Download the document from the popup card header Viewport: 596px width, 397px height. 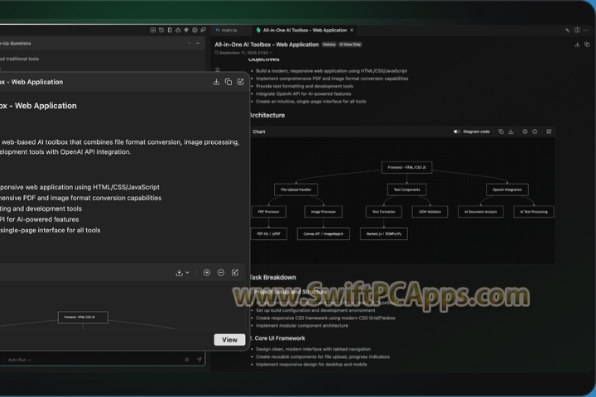[216, 82]
